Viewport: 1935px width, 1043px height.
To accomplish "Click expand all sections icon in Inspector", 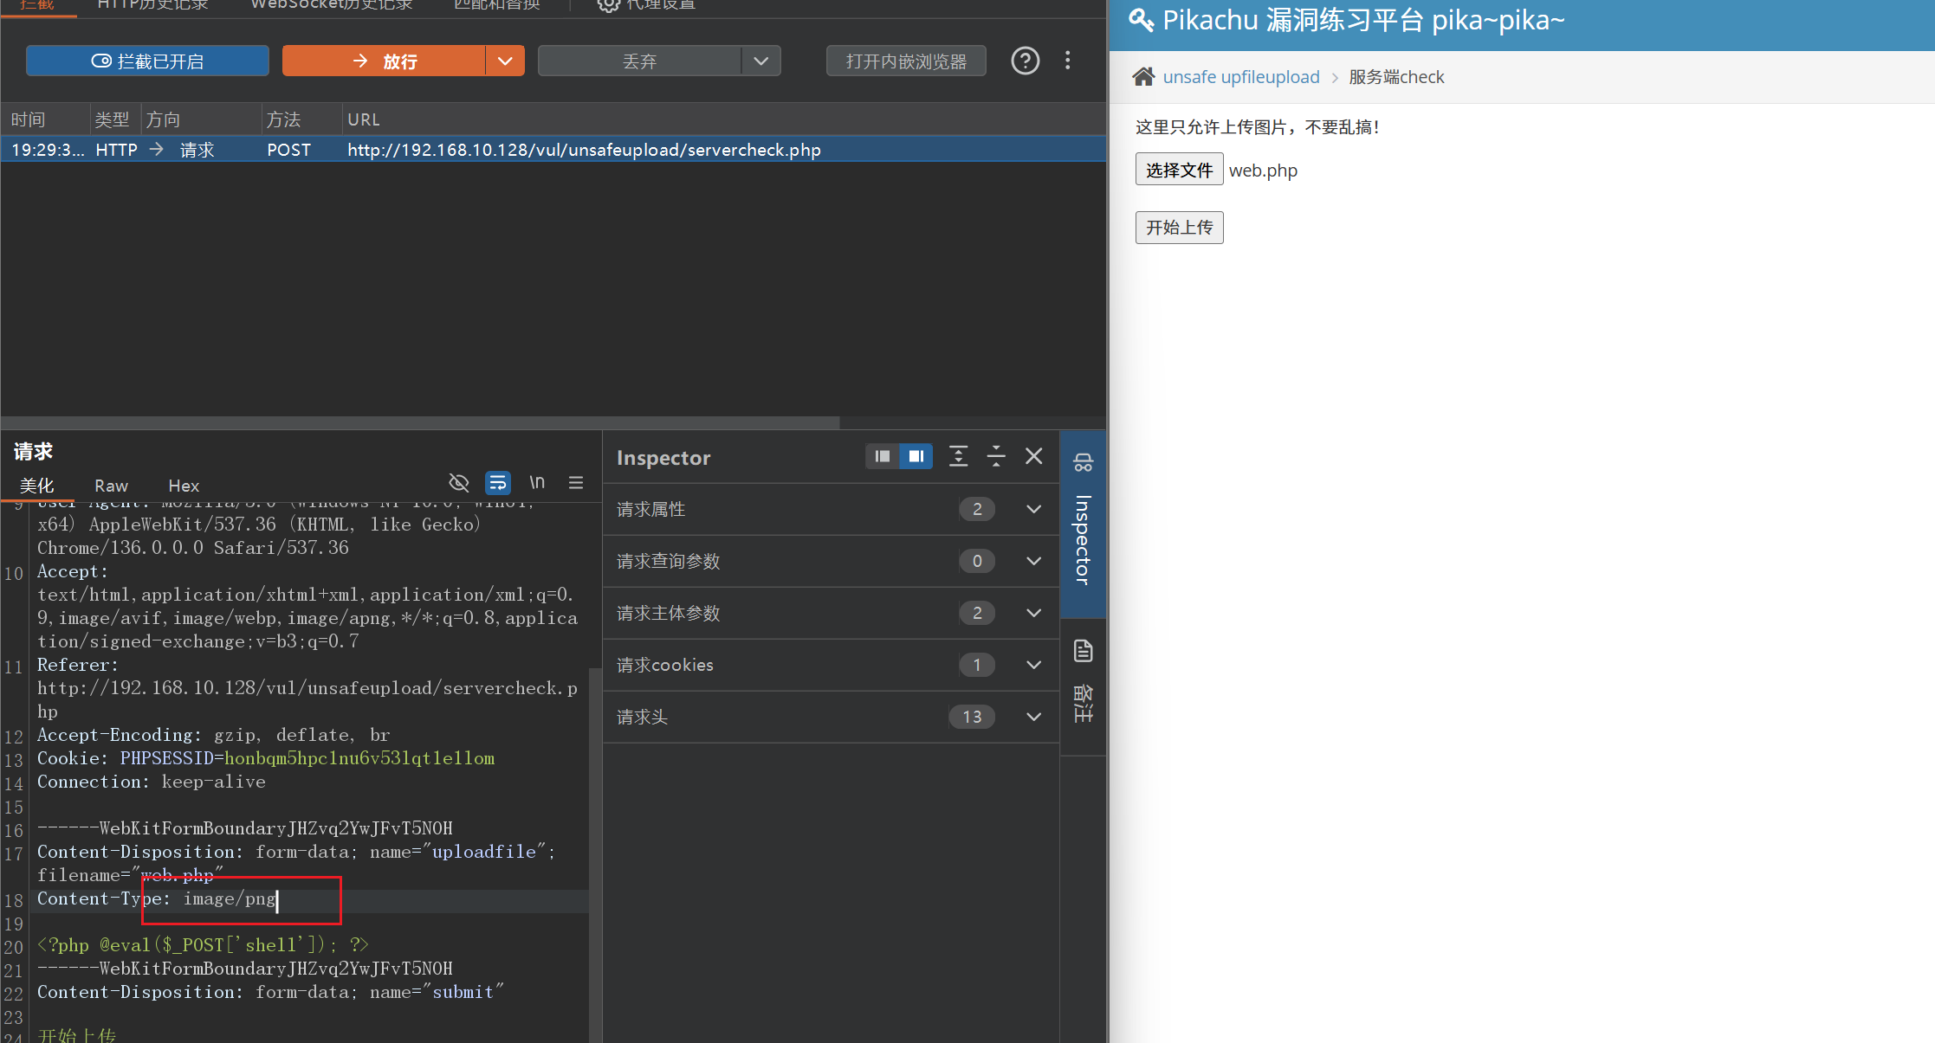I will [958, 456].
